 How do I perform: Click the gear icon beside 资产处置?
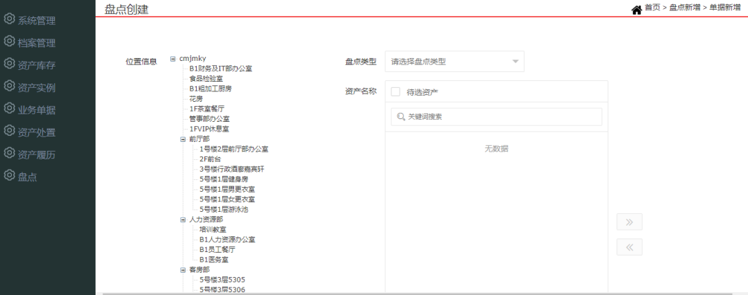tap(10, 131)
